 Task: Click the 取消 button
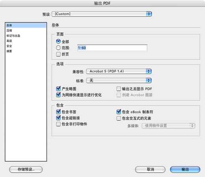tap(150, 169)
